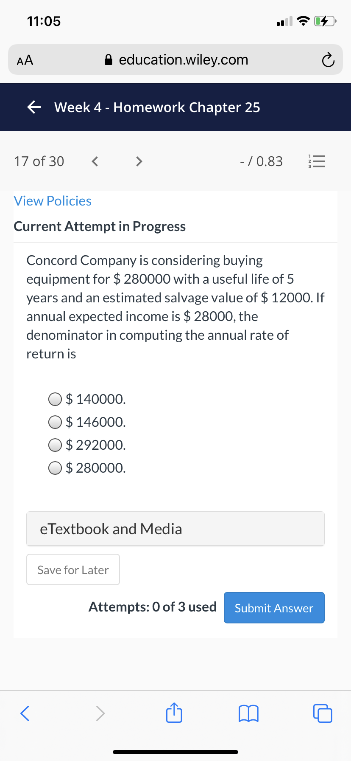Open Safari share sheet icon
The width and height of the screenshot is (351, 761).
174,713
